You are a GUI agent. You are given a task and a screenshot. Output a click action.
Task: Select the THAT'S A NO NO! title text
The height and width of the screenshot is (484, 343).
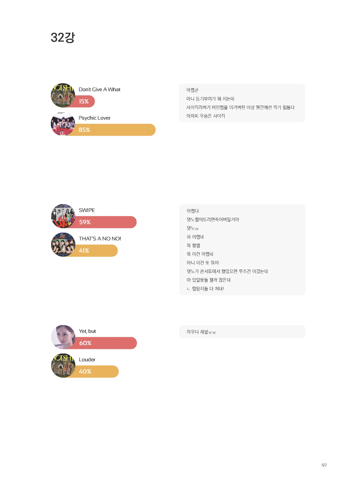pos(100,239)
